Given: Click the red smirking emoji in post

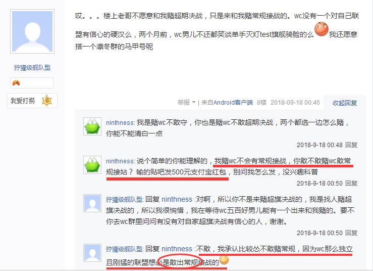Looking at the screenshot, I should (322, 29).
